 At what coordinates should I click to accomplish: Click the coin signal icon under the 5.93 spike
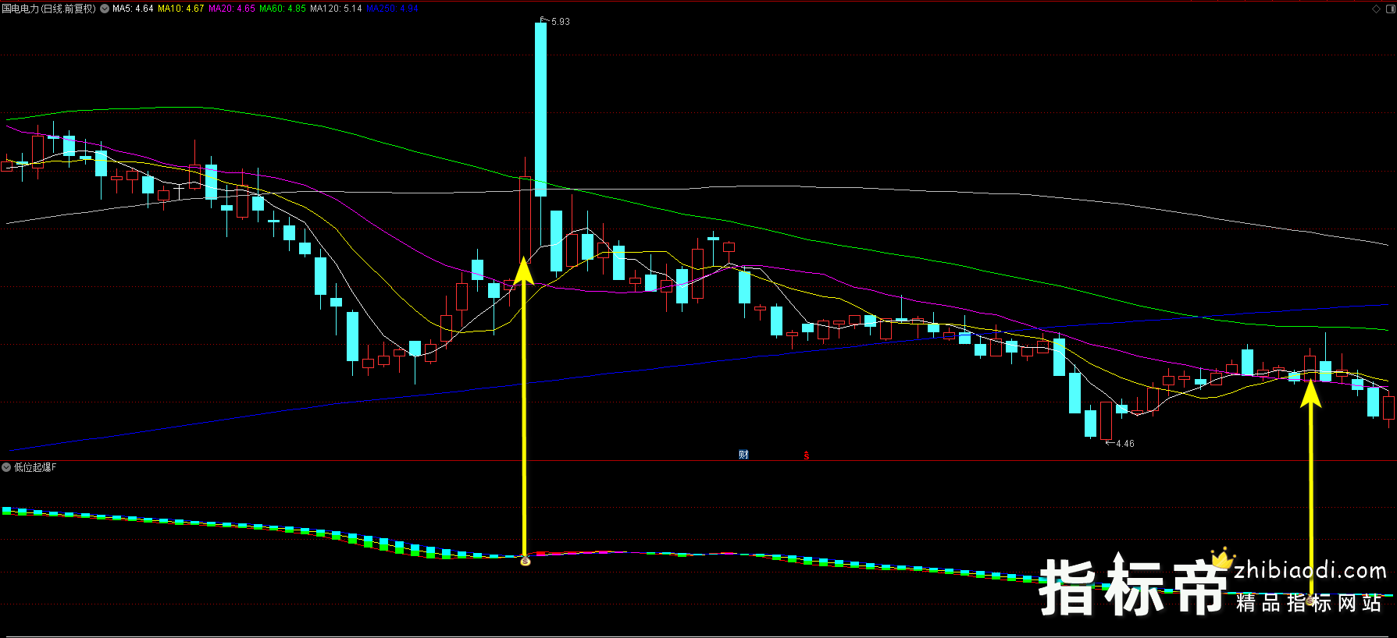(526, 561)
